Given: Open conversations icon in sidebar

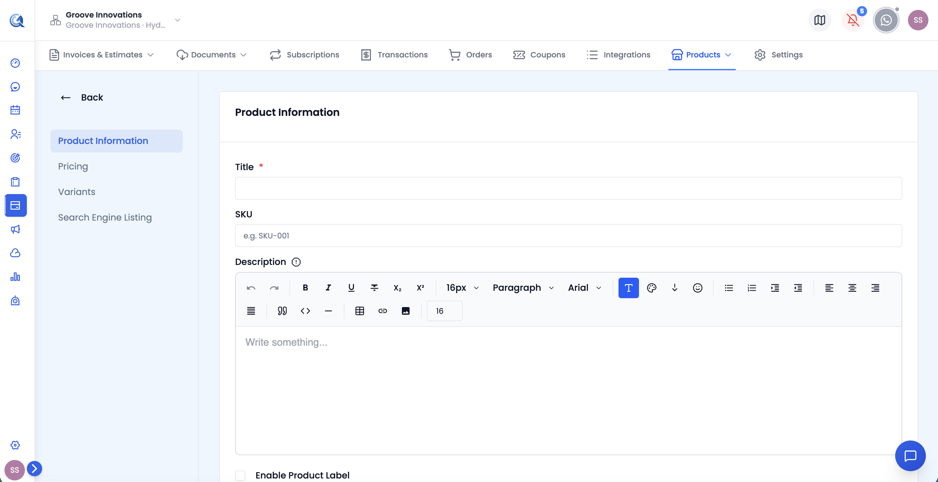Looking at the screenshot, I should tap(15, 87).
